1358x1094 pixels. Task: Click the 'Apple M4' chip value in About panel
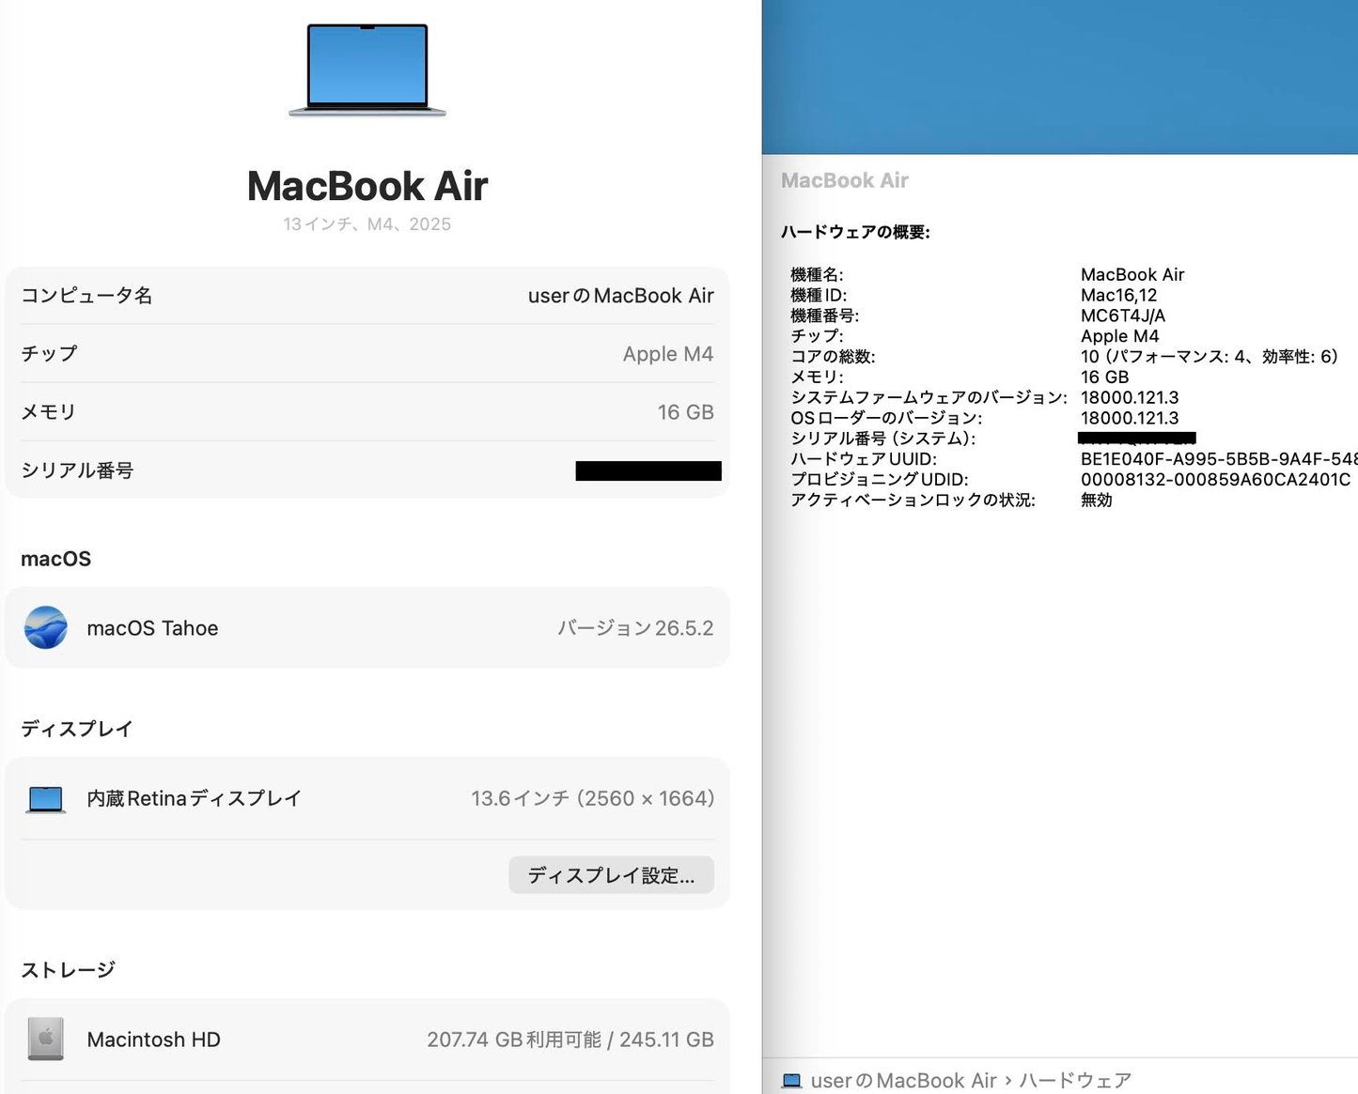click(667, 354)
